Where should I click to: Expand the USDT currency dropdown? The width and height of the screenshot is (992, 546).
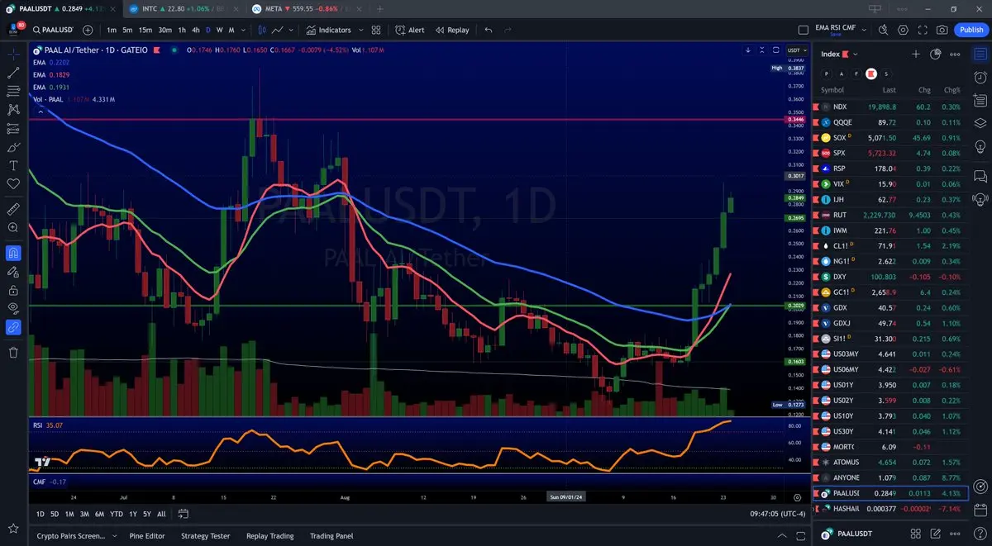click(x=796, y=50)
